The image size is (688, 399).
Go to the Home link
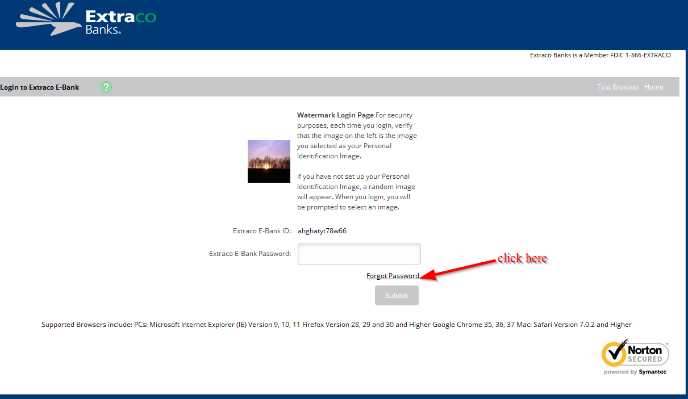coord(653,87)
